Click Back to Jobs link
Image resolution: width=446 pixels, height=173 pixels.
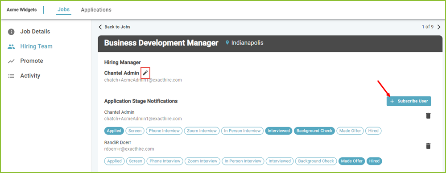coord(117,27)
